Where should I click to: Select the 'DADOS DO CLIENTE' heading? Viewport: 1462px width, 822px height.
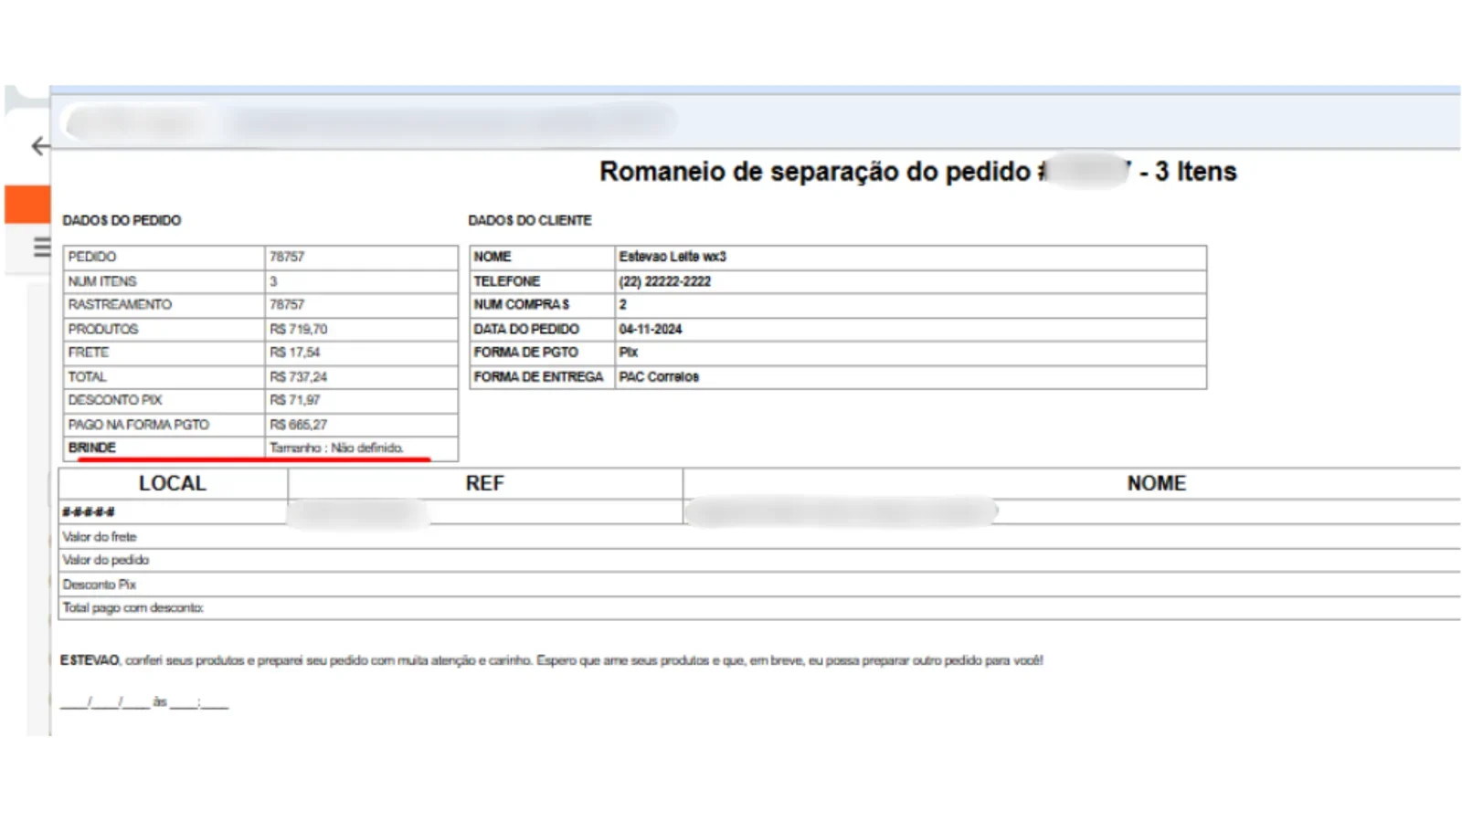[x=530, y=220]
